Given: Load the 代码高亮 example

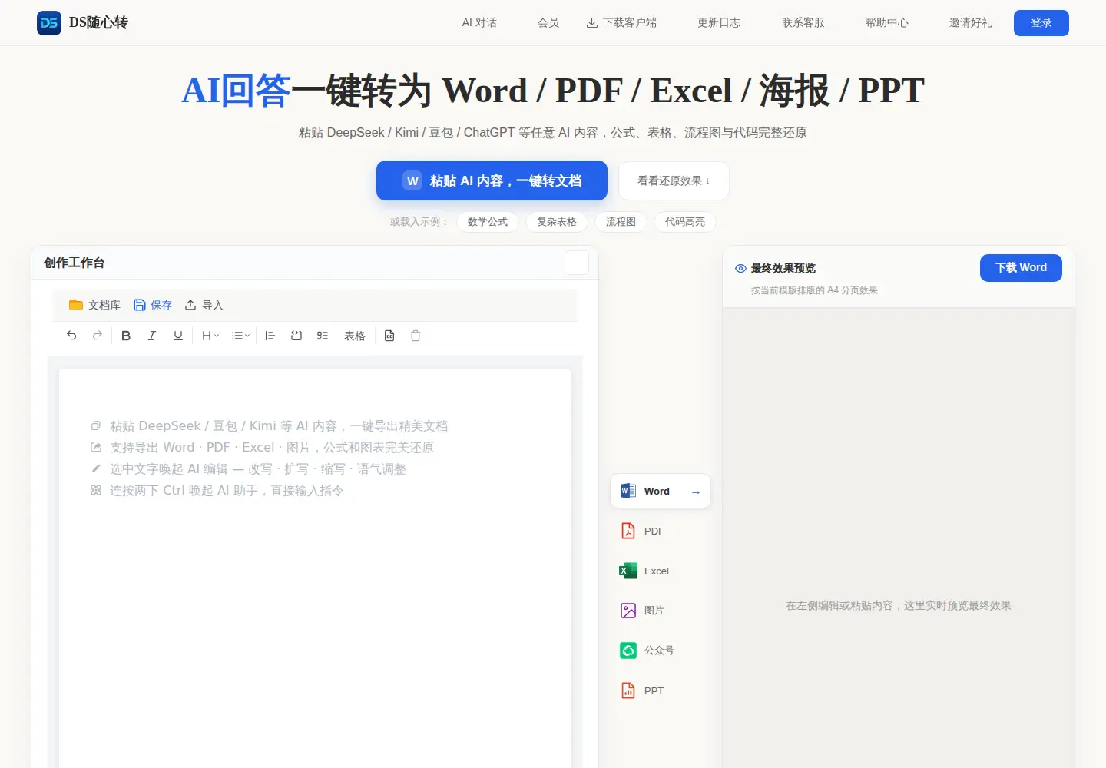Looking at the screenshot, I should coord(685,222).
